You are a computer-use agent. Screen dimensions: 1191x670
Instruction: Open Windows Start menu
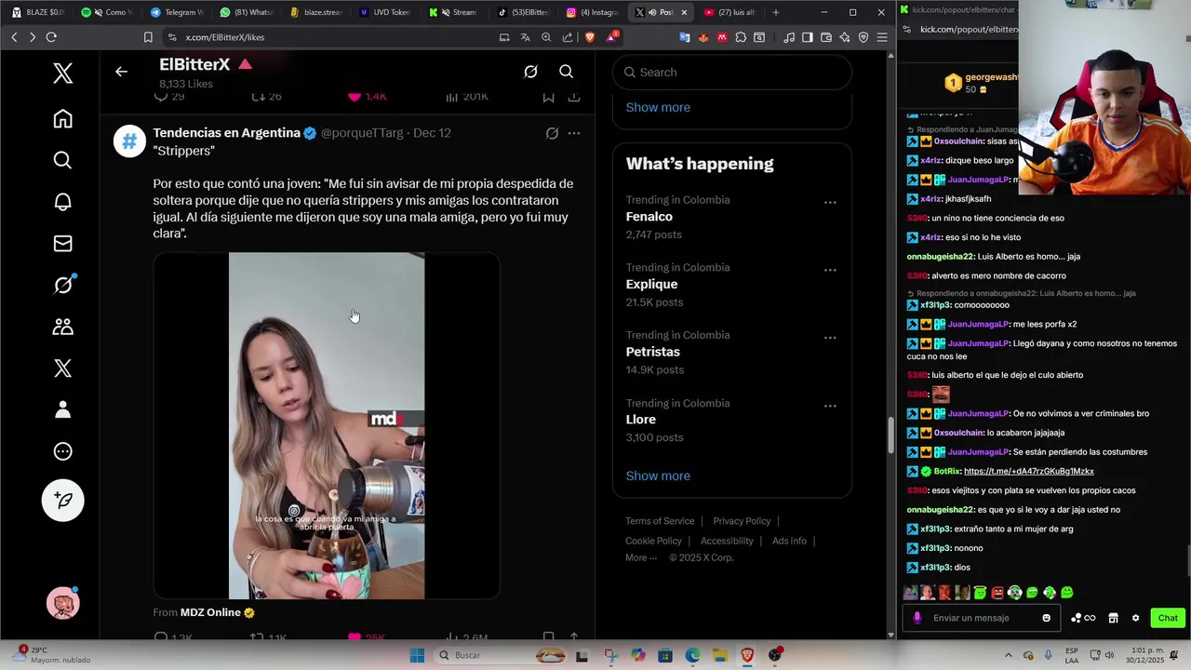pos(417,655)
